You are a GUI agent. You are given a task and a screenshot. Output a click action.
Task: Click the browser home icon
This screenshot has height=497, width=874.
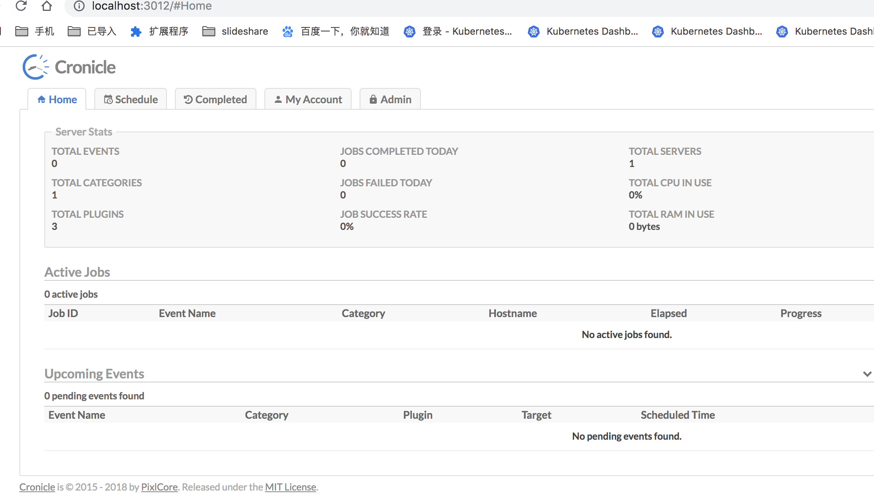coord(47,6)
